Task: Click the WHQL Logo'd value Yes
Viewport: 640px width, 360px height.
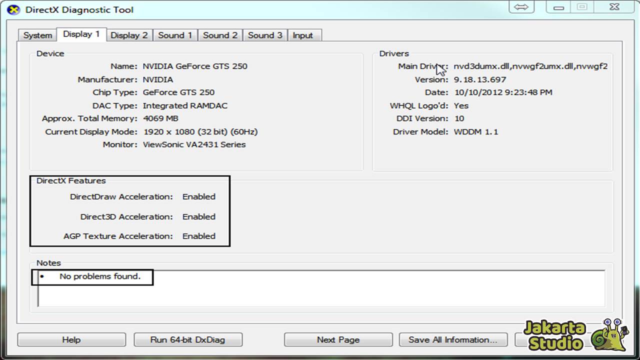Action: pyautogui.click(x=461, y=105)
